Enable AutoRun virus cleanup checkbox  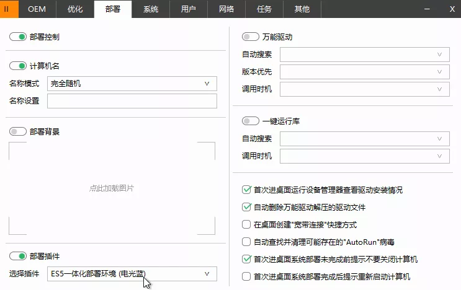pos(246,242)
